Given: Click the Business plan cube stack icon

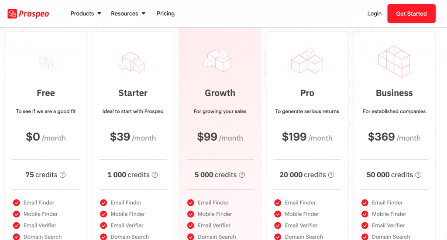Looking at the screenshot, I should point(394,61).
